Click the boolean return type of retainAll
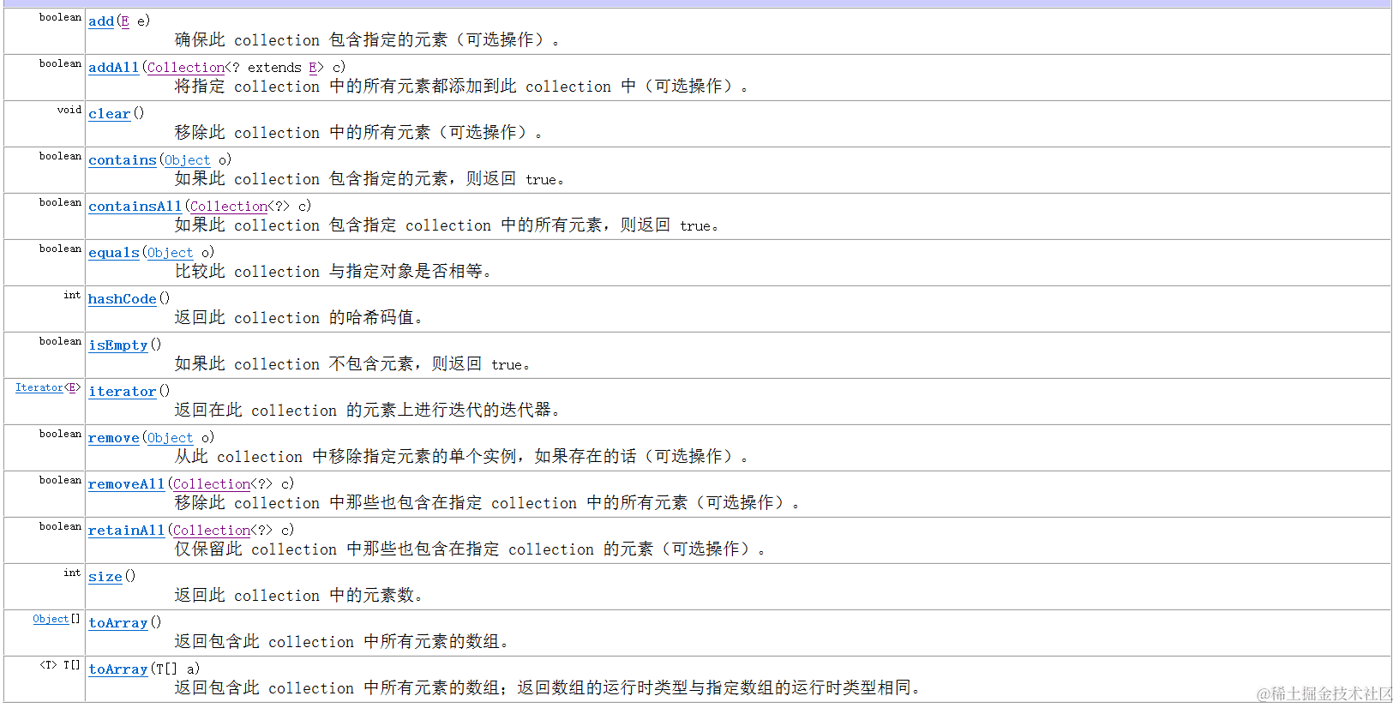Viewport: 1399px width, 708px height. click(60, 526)
